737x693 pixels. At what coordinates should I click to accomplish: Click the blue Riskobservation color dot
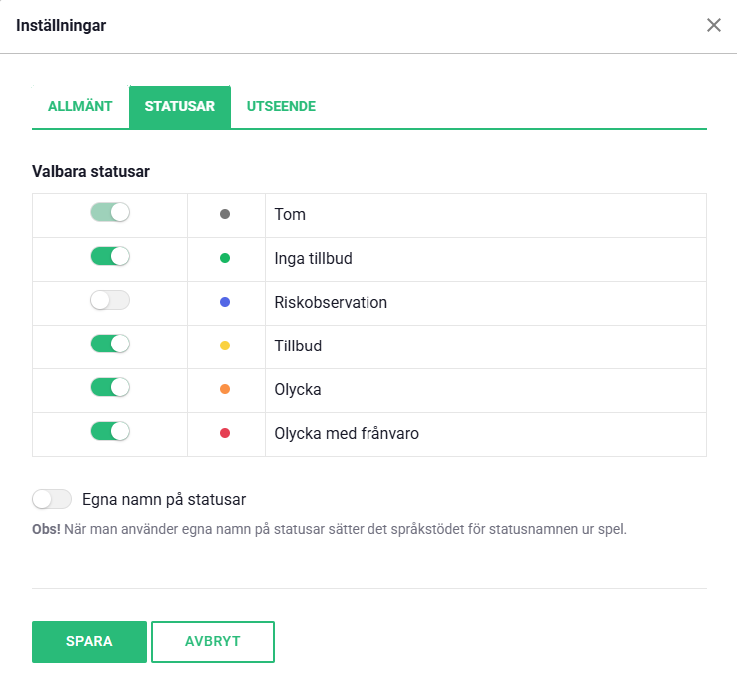click(225, 302)
